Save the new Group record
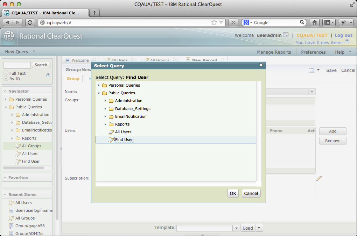357x236 pixels. coord(331,70)
